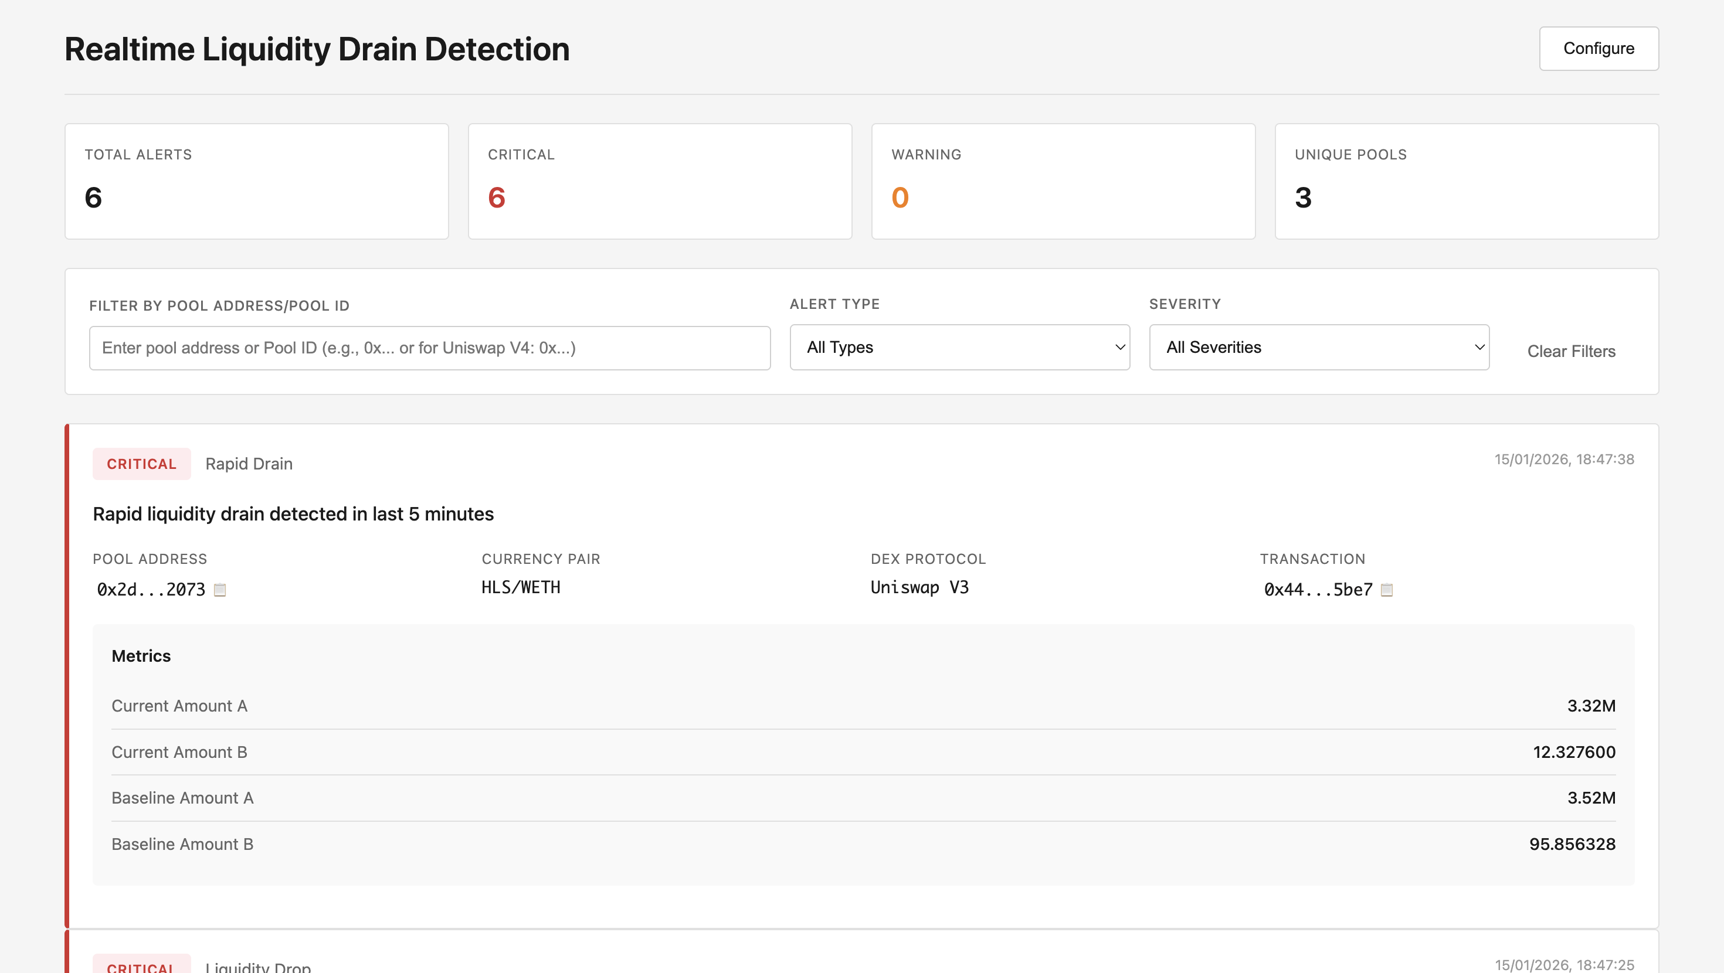The width and height of the screenshot is (1724, 973).
Task: Open the Alert Type dropdown
Action: [x=959, y=348]
